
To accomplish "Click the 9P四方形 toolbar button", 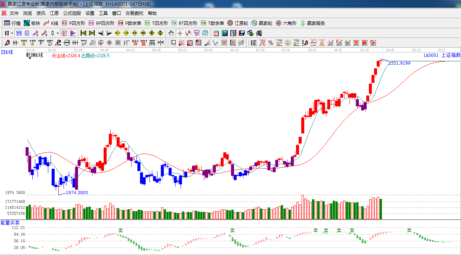I will (x=101, y=23).
